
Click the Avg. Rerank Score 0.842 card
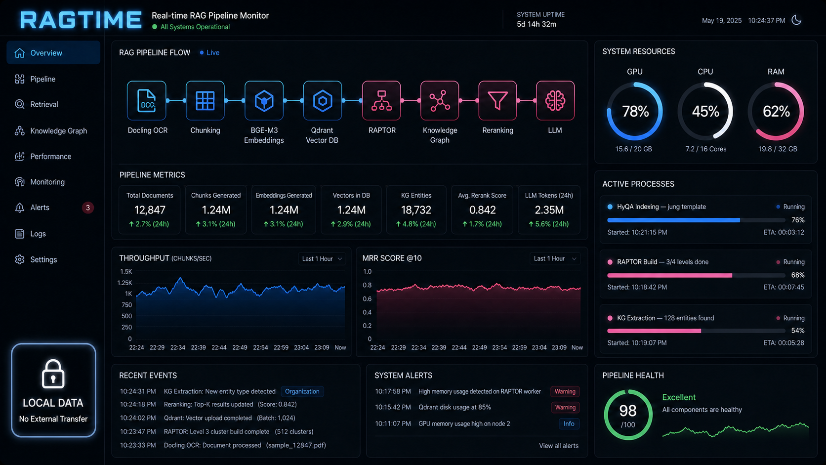pos(482,210)
